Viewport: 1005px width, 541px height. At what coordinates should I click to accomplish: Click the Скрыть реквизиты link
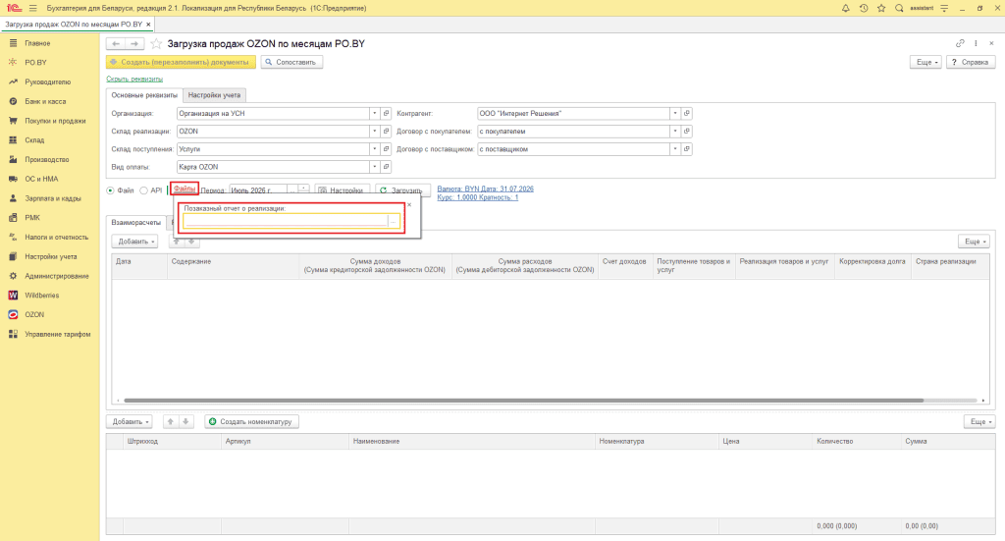pyautogui.click(x=134, y=79)
